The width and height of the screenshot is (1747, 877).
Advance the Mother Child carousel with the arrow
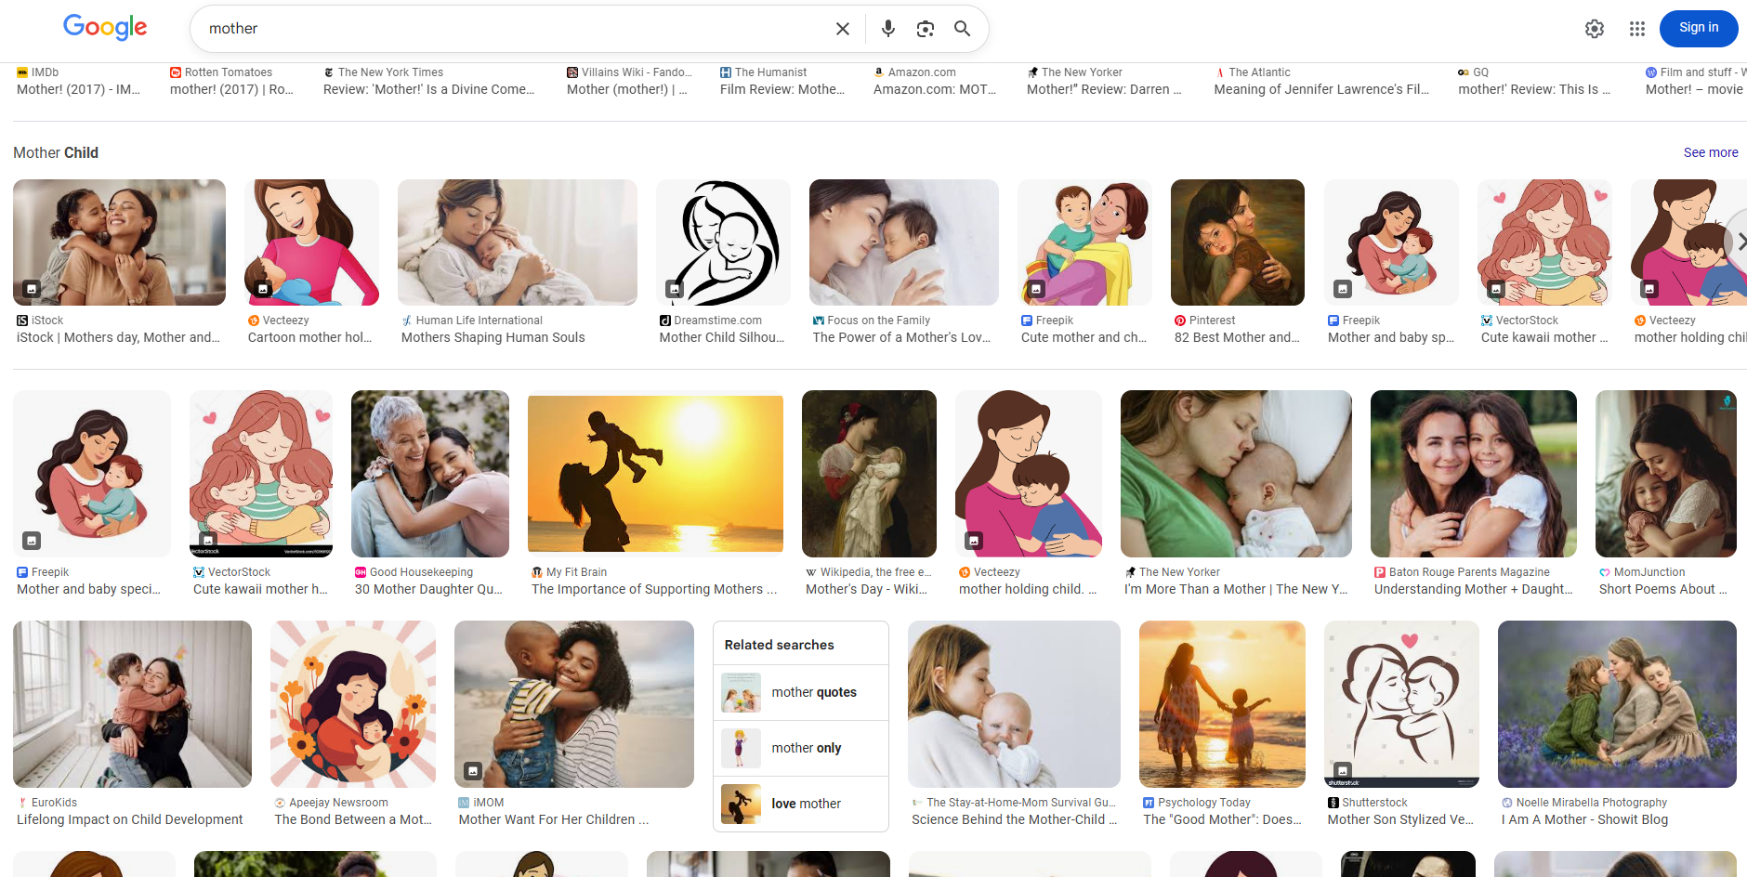1740,242
